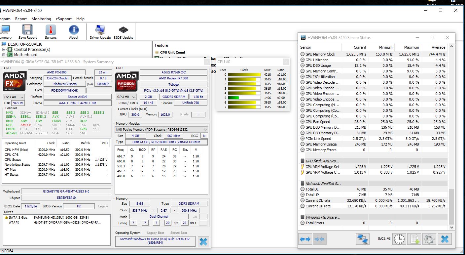Open the GPU #0 selector dropdown
465x255 pixels.
[126, 97]
